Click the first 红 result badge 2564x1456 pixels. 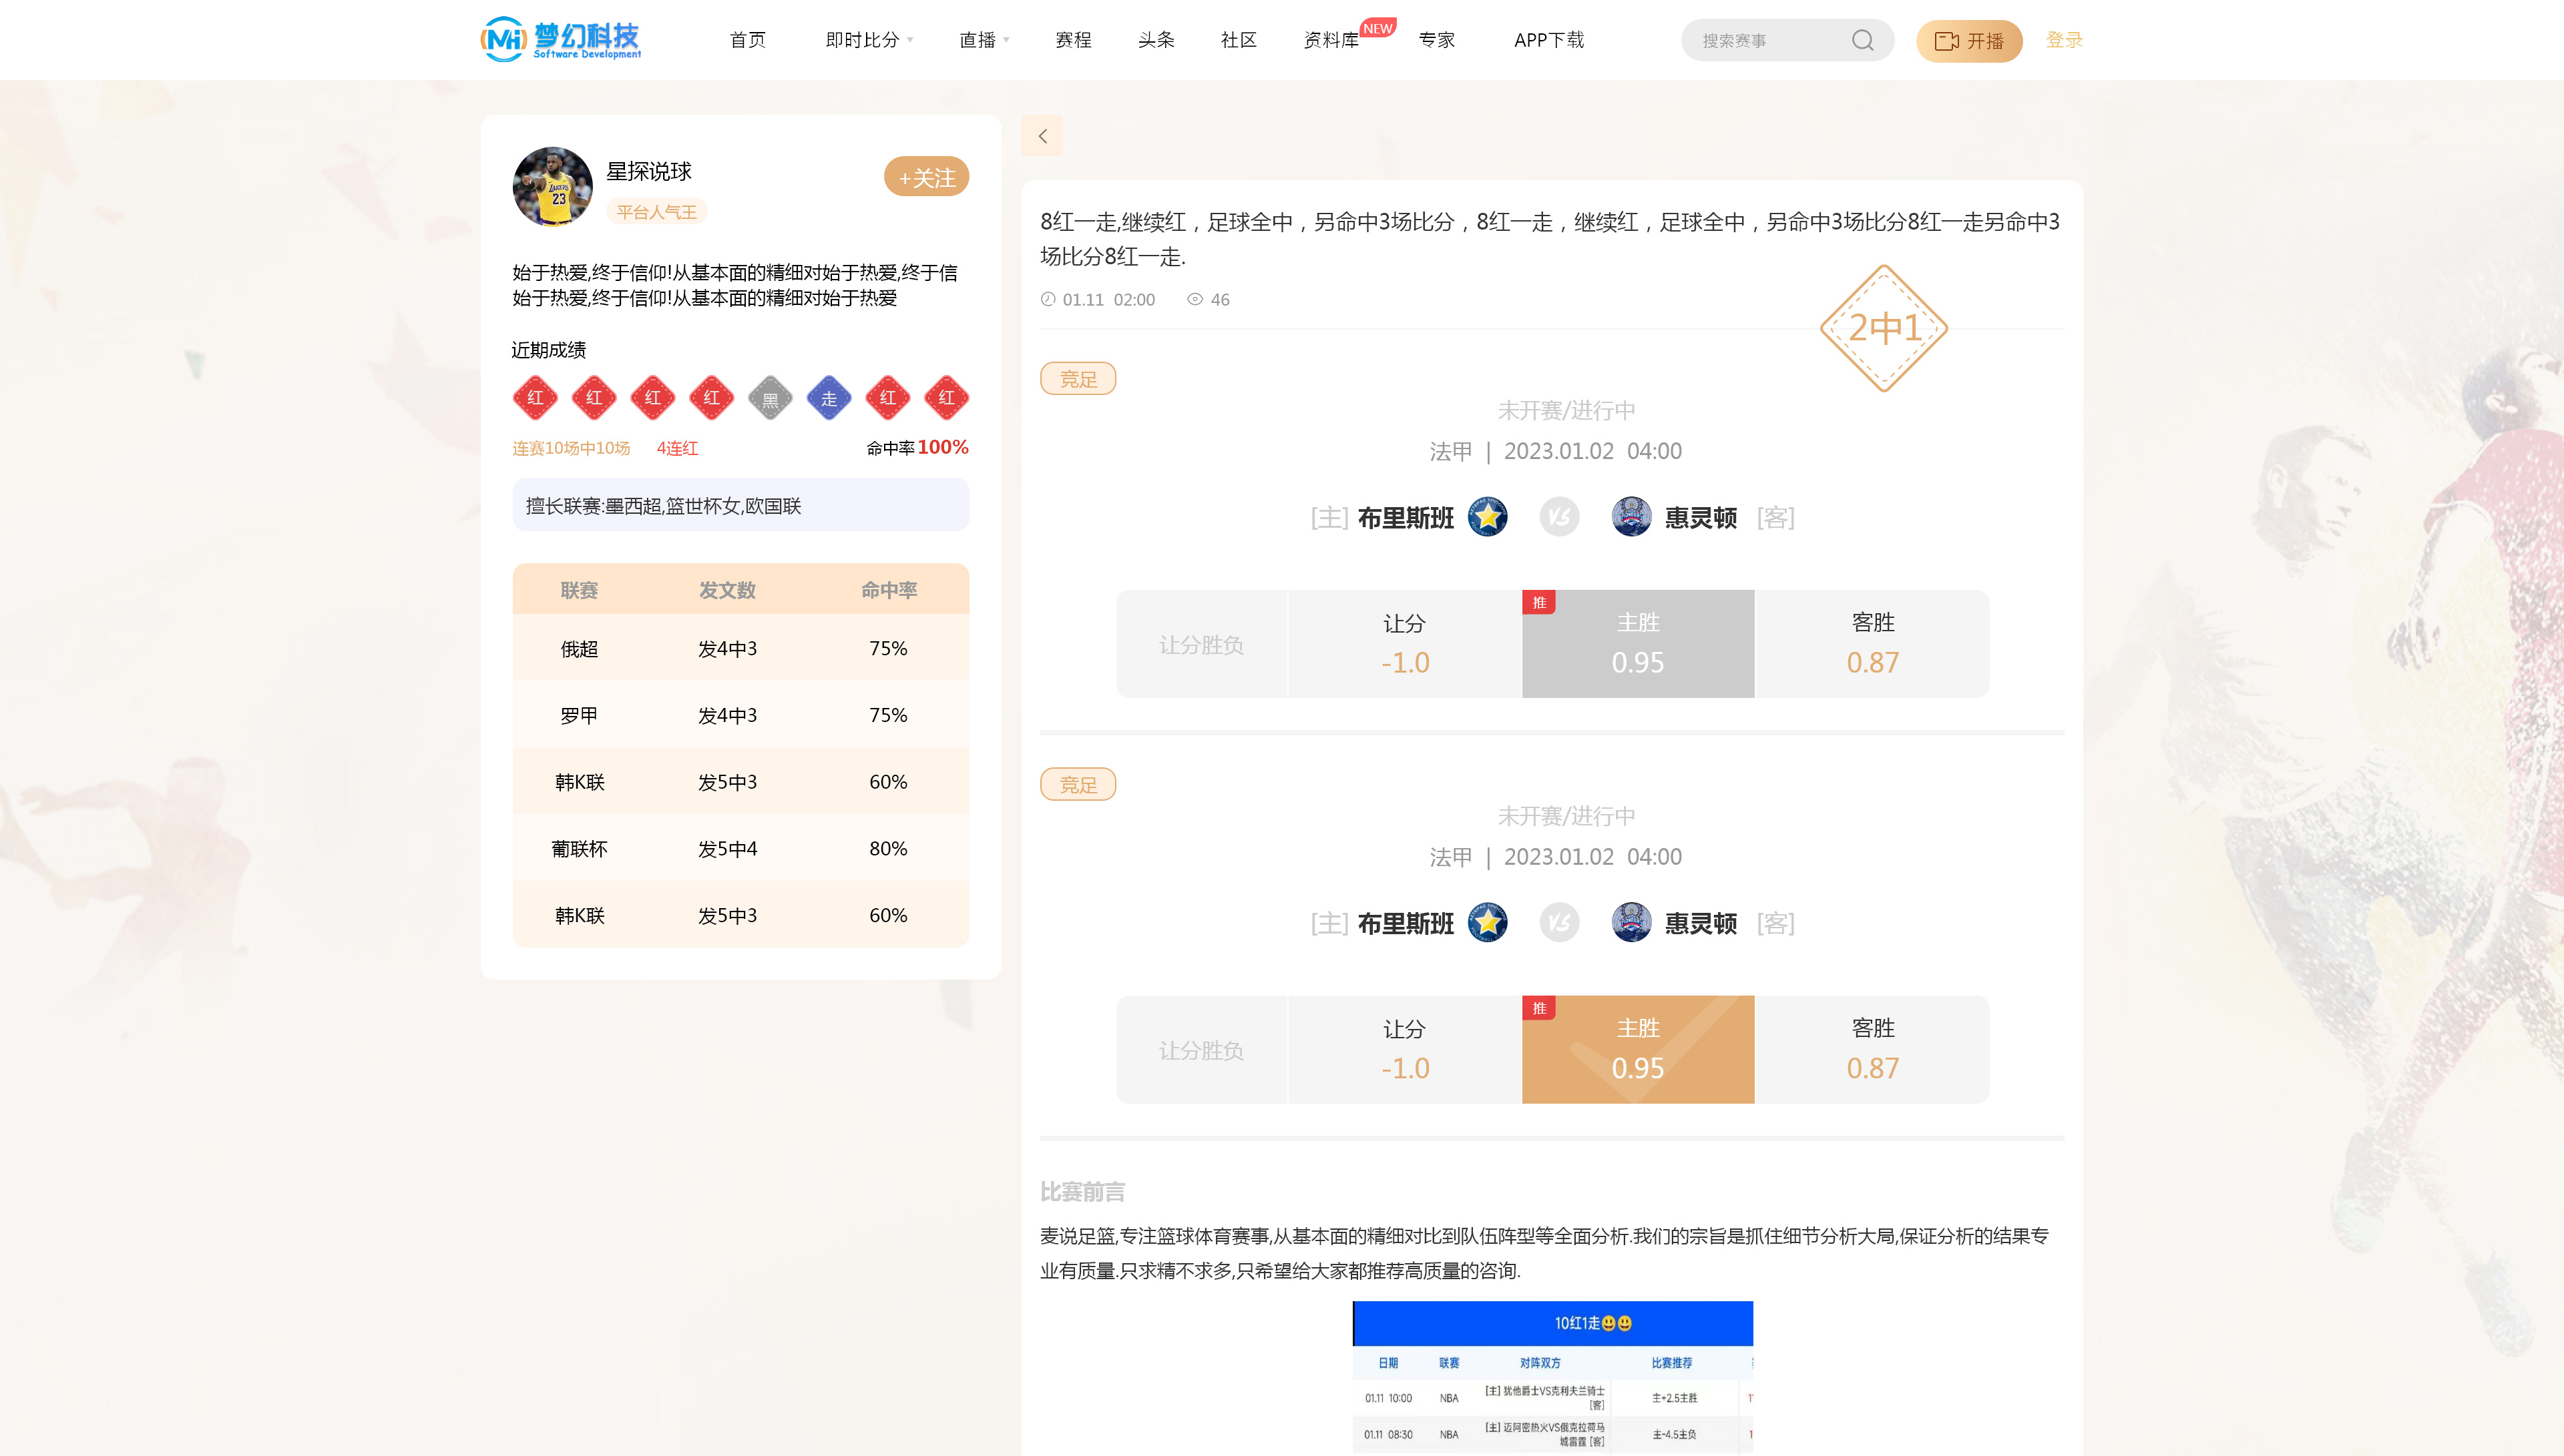536,398
